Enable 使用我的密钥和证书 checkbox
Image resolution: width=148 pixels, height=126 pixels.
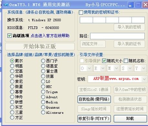(81, 12)
